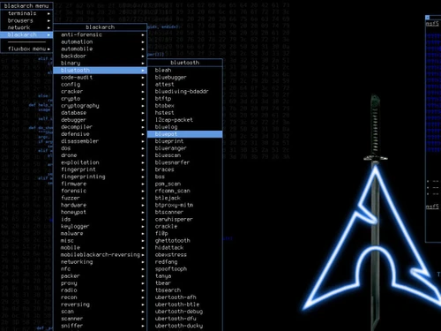Expand the code-audit category

point(100,77)
